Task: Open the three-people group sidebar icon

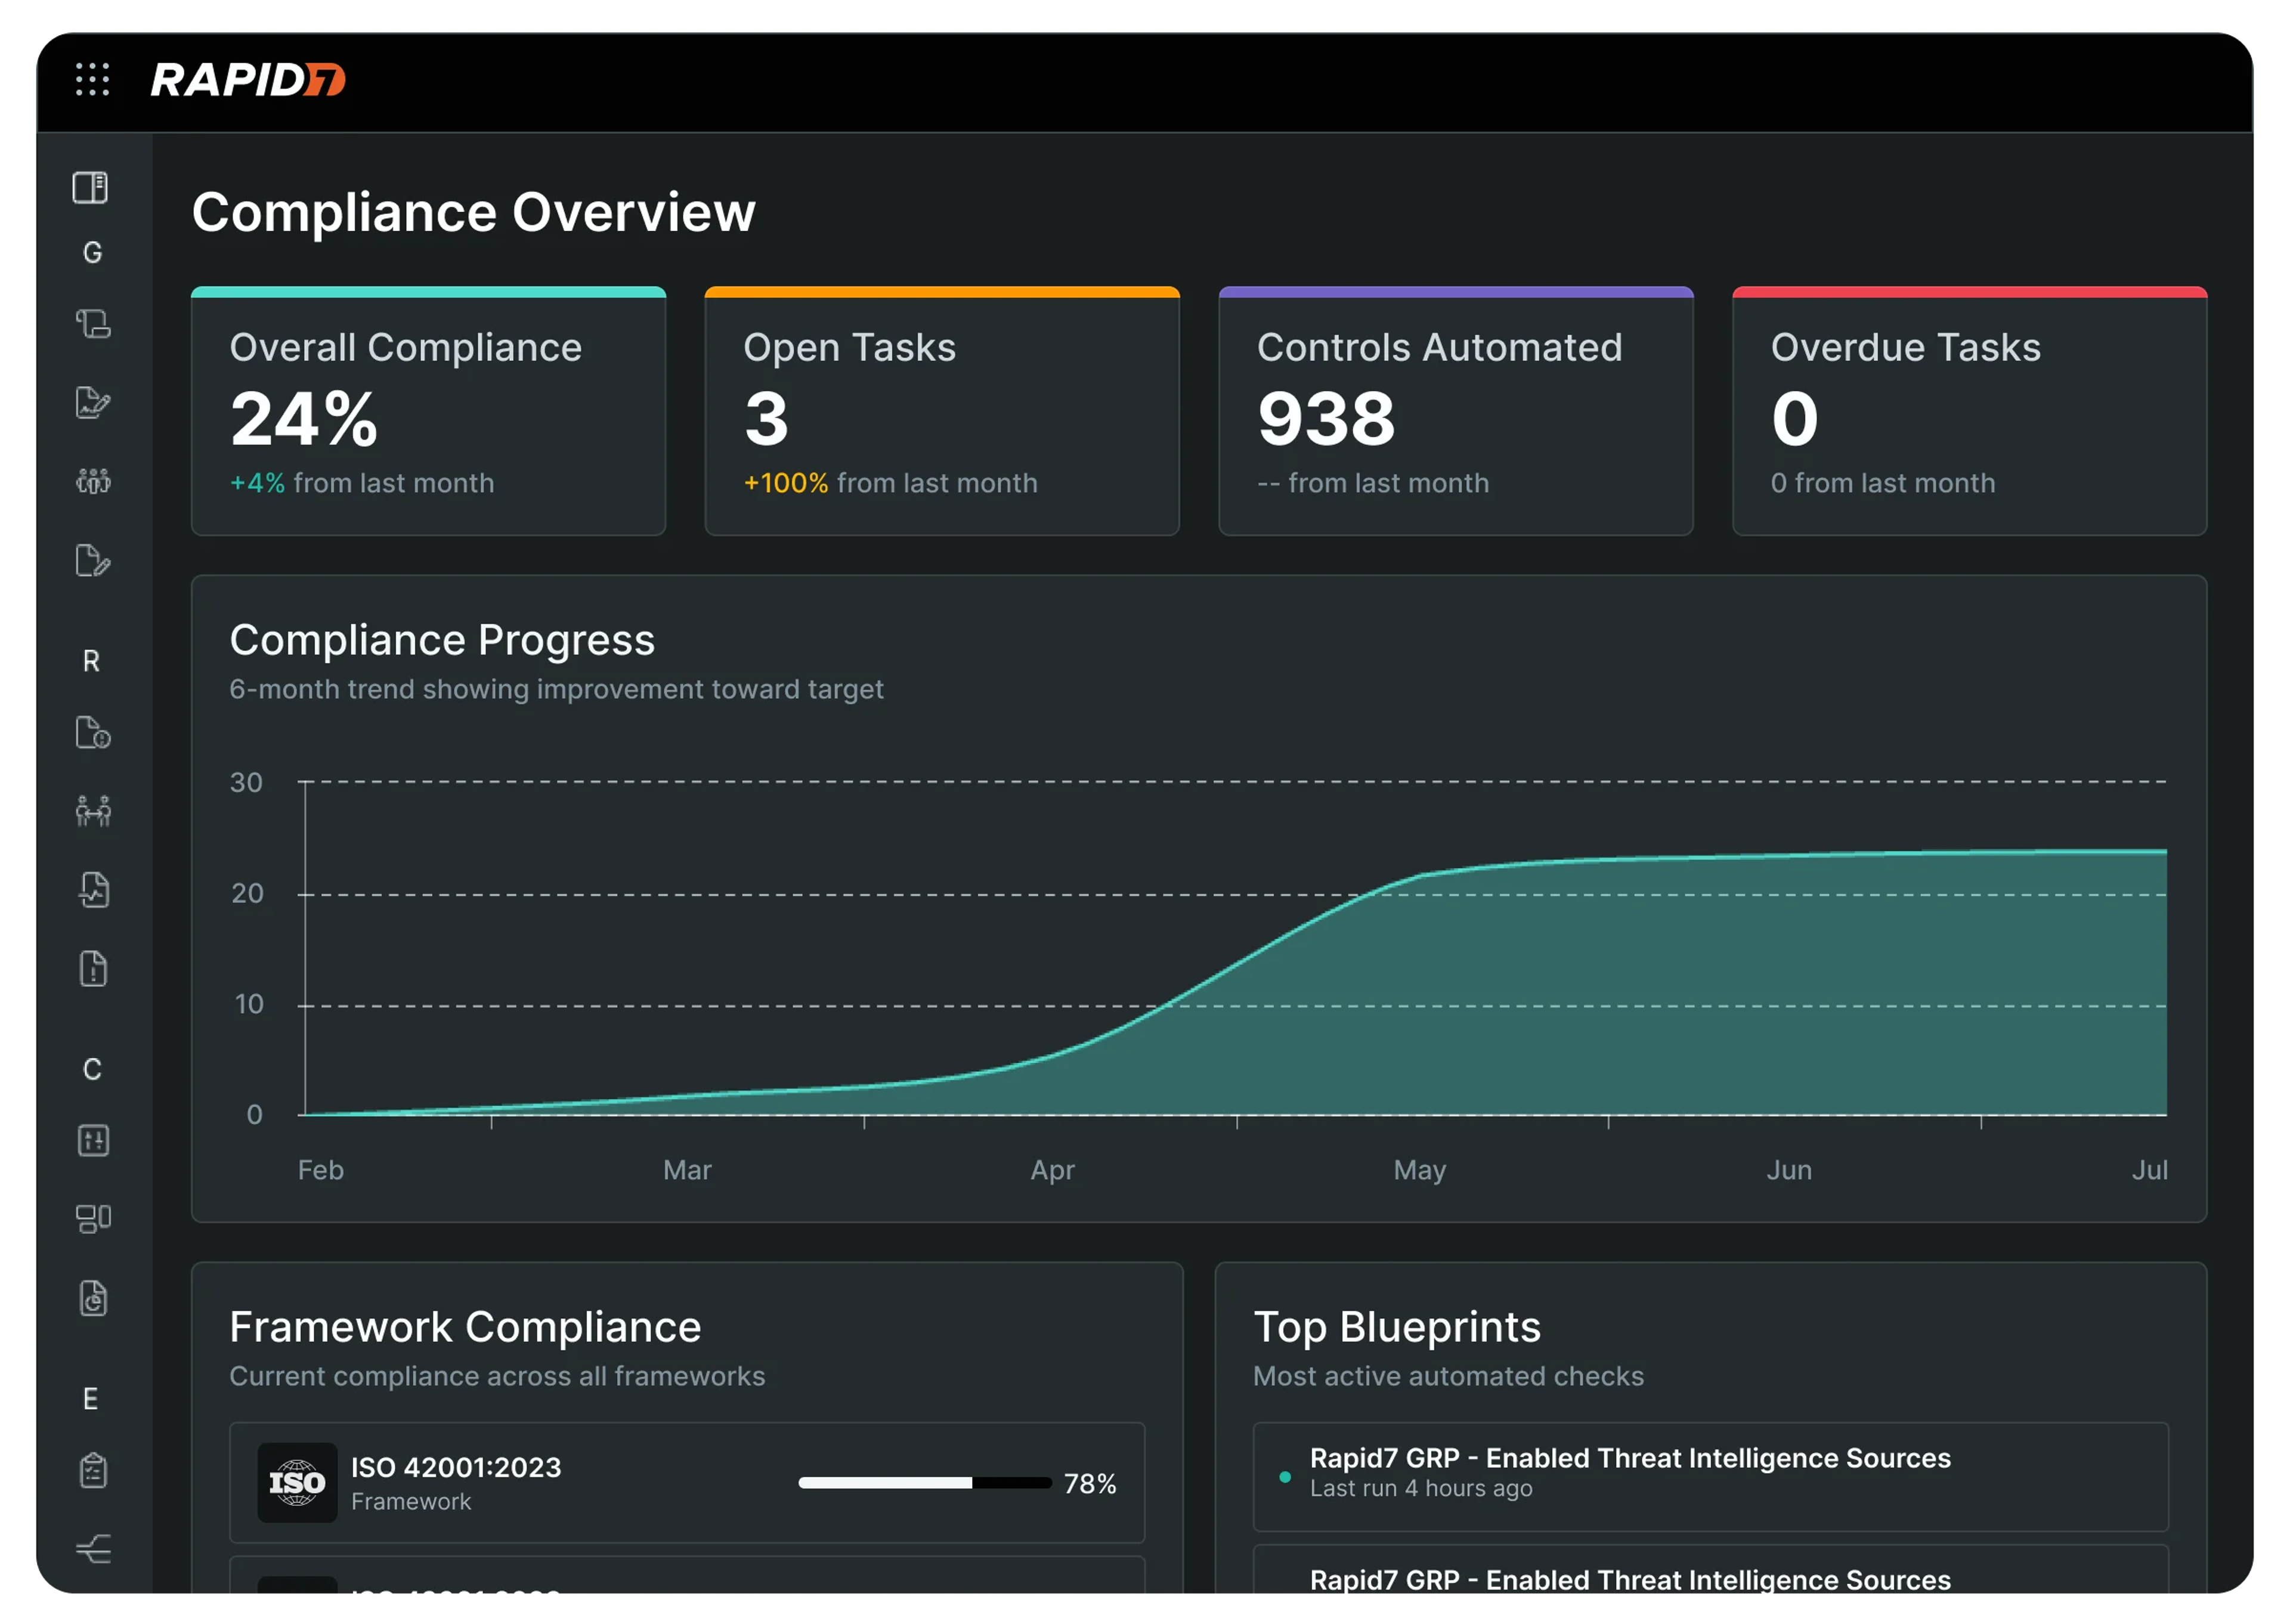Action: tap(92, 481)
